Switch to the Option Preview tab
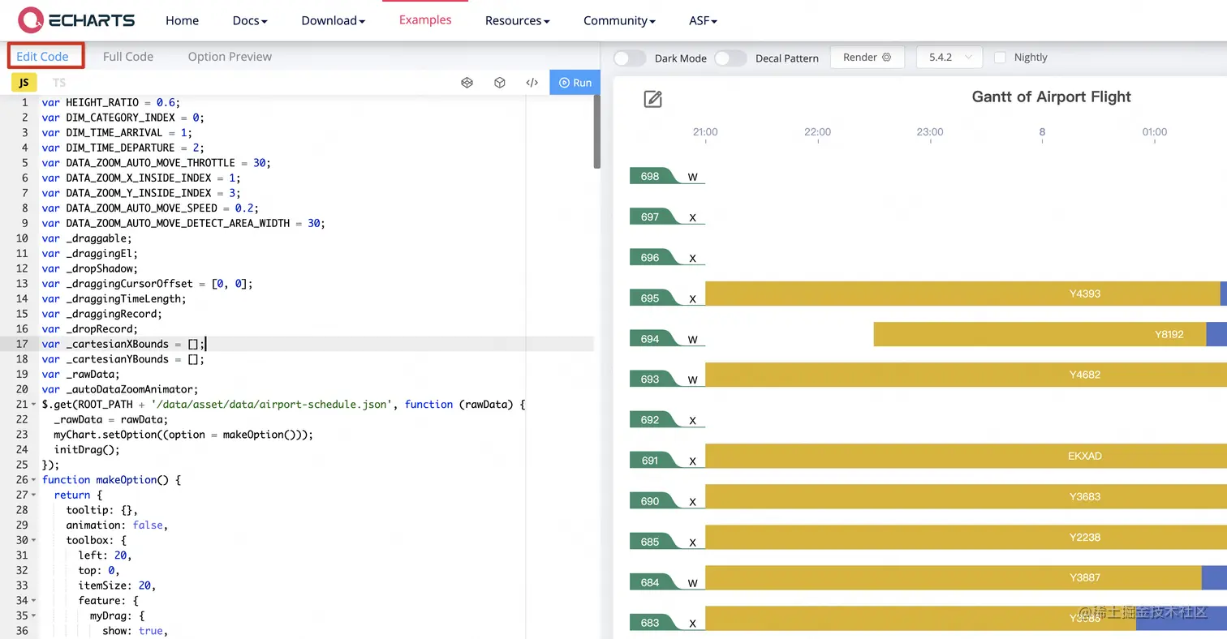 point(230,57)
